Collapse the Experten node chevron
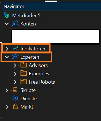This screenshot has height=121, width=101. [x=7, y=57]
